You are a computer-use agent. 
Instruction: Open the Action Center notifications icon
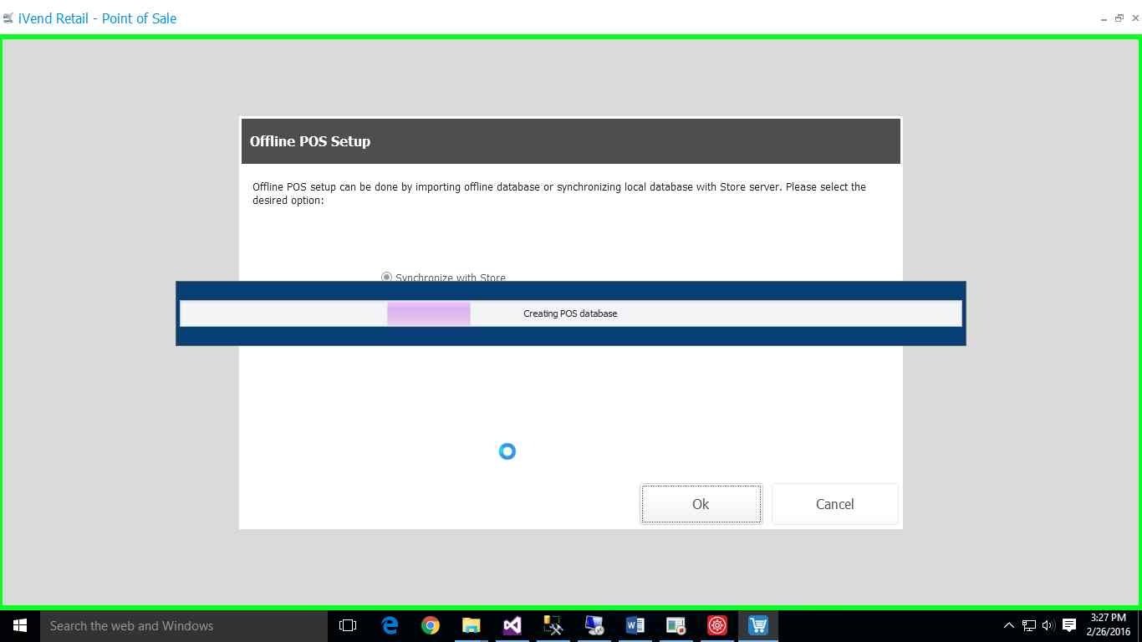click(x=1069, y=625)
